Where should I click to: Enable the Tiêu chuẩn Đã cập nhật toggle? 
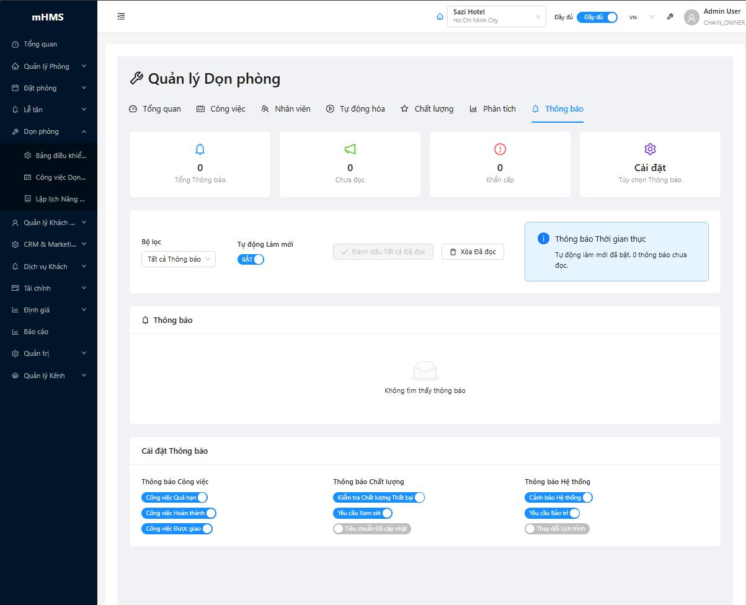tap(371, 529)
